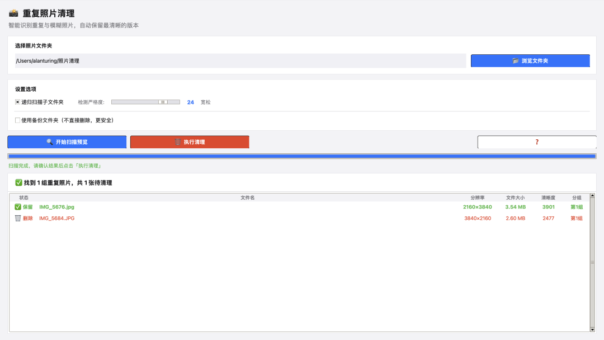604x340 pixels.
Task: Click the detection strictness slider track
Action: point(145,102)
